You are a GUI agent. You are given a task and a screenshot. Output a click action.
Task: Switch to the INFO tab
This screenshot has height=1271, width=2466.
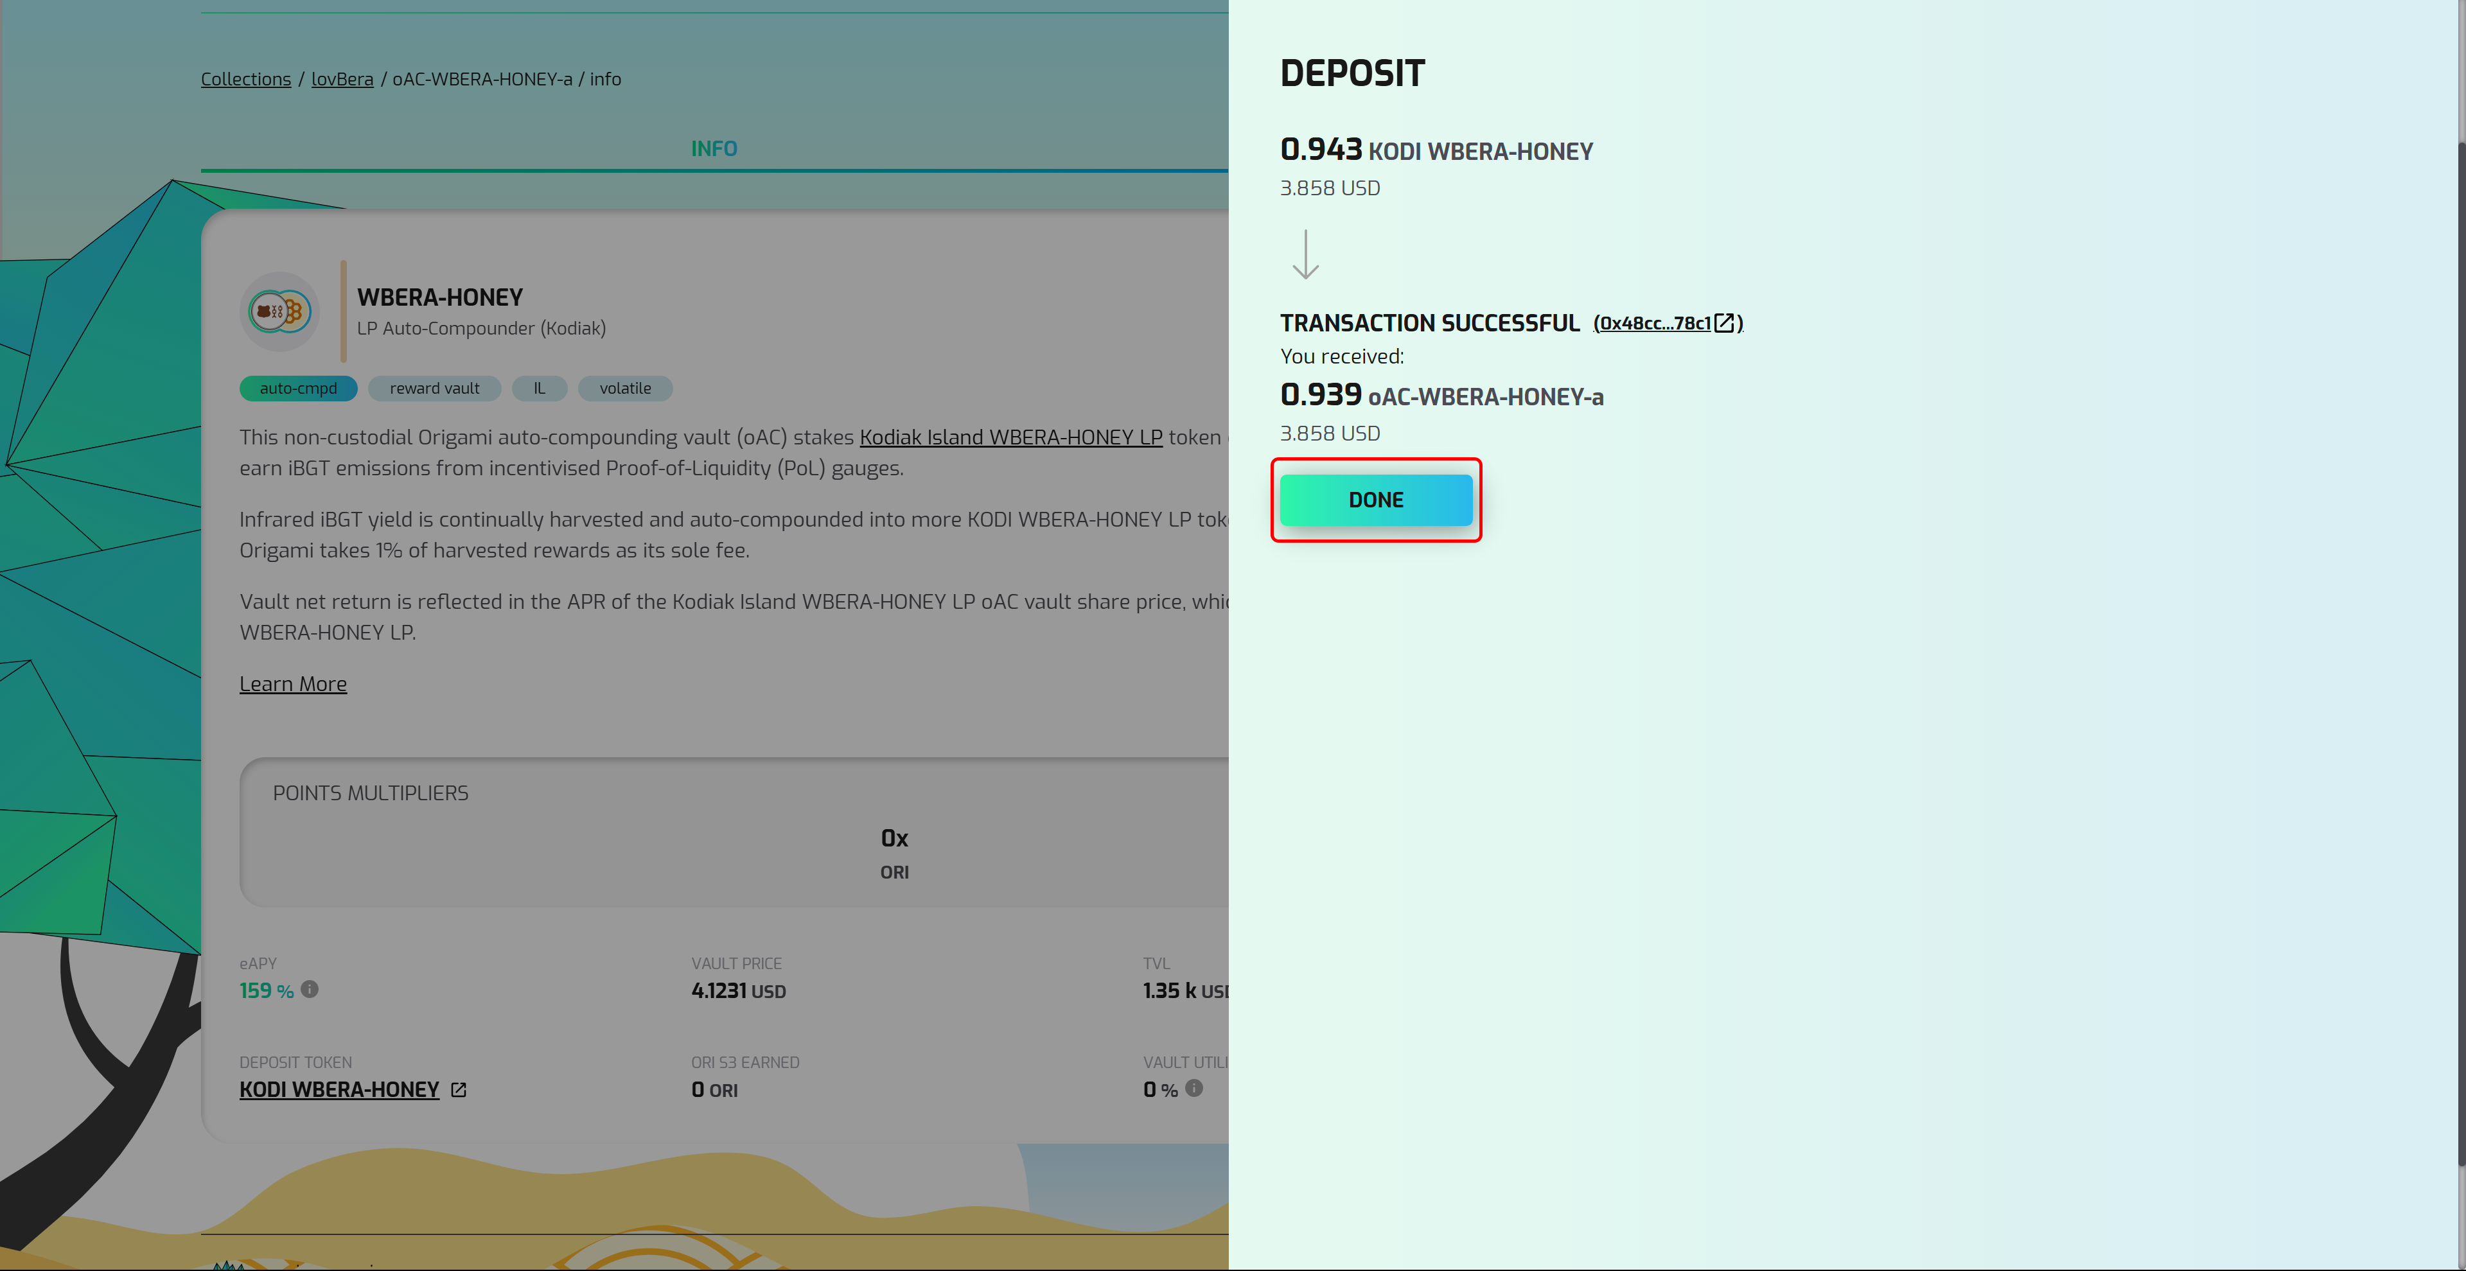[x=713, y=149]
